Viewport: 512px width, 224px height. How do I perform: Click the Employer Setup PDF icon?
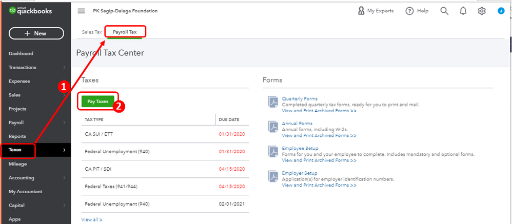272,176
